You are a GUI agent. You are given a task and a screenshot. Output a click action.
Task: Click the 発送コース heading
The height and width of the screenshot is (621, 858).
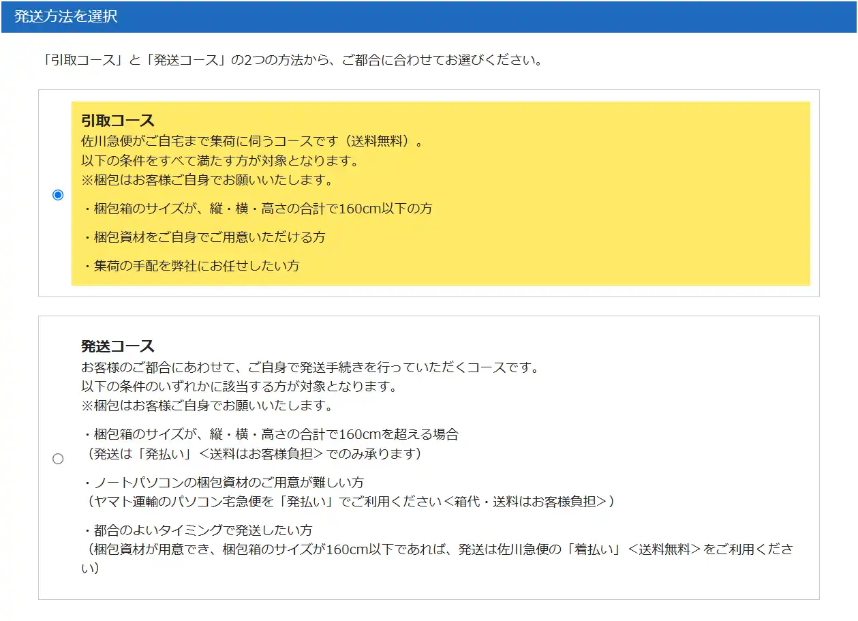pyautogui.click(x=118, y=346)
